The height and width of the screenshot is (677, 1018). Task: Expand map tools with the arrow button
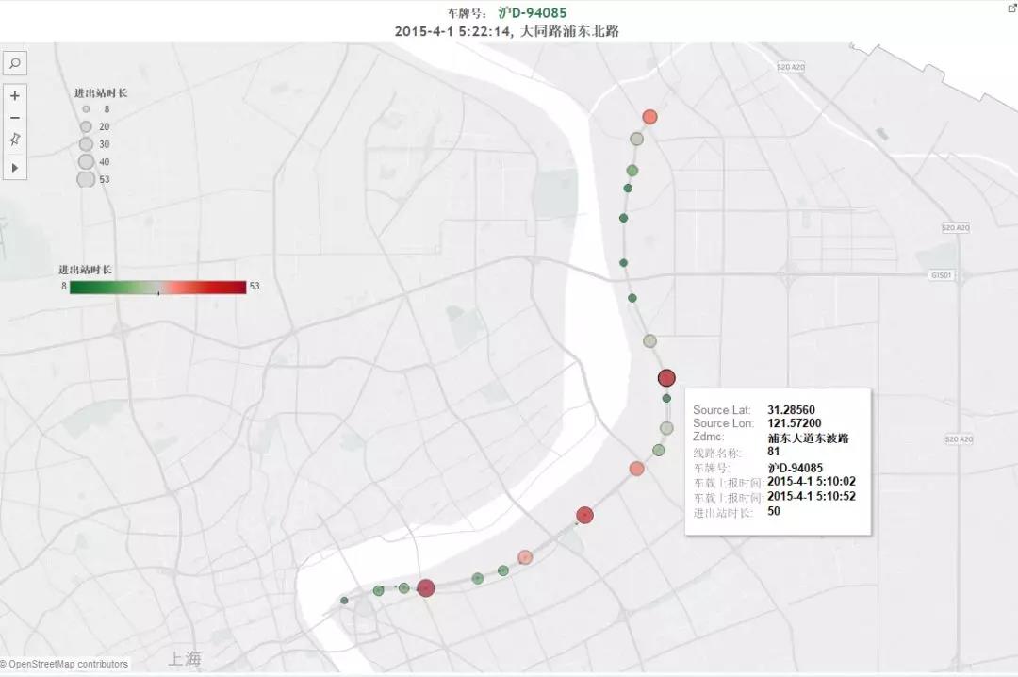coord(15,167)
